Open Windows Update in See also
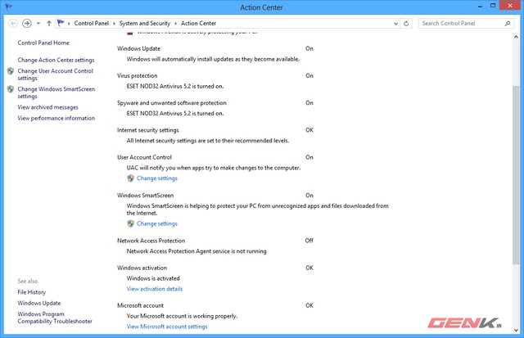This screenshot has width=524, height=338. click(39, 304)
